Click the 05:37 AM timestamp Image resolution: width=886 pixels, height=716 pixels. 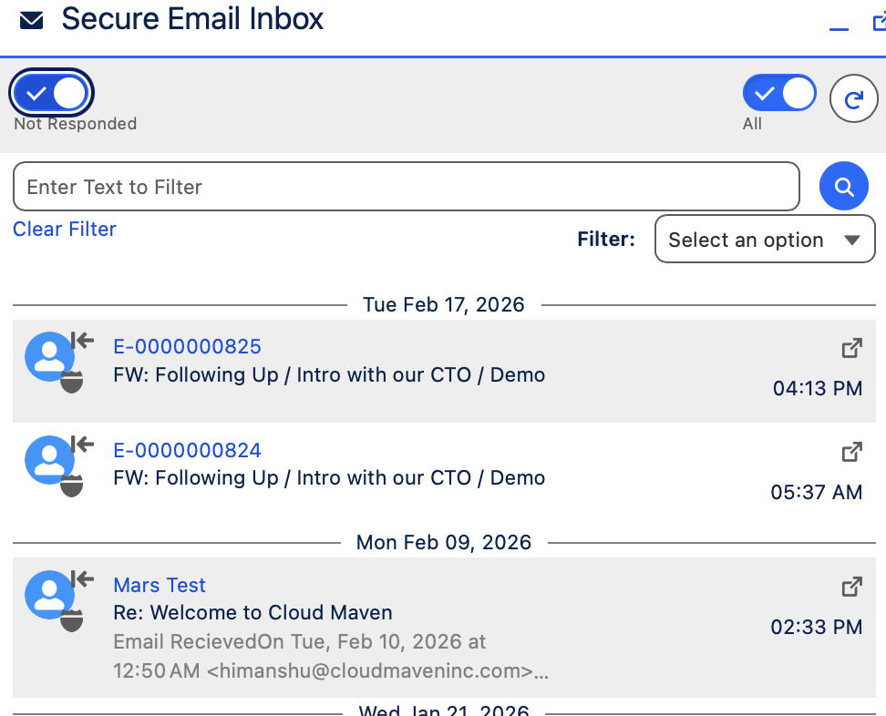point(817,493)
